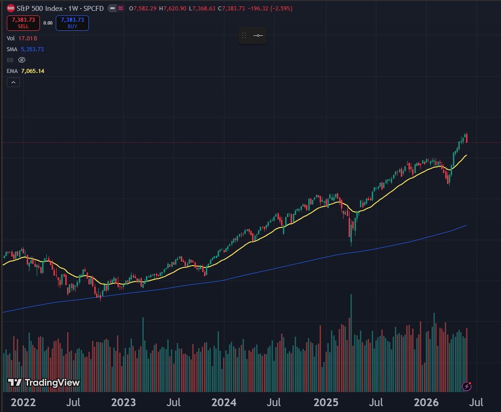
Task: Click the tallest volume bar
Action: pos(351,343)
